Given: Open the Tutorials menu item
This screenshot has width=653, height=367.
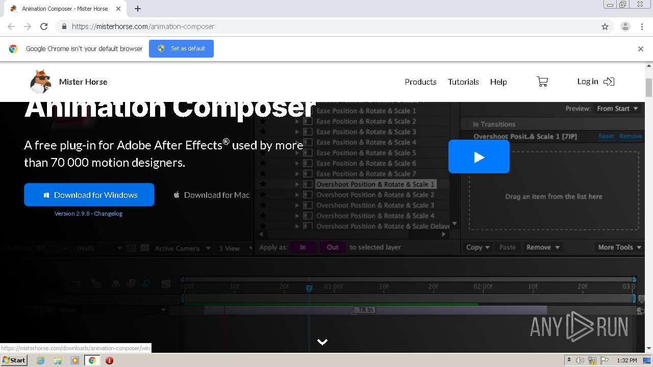Looking at the screenshot, I should (463, 82).
